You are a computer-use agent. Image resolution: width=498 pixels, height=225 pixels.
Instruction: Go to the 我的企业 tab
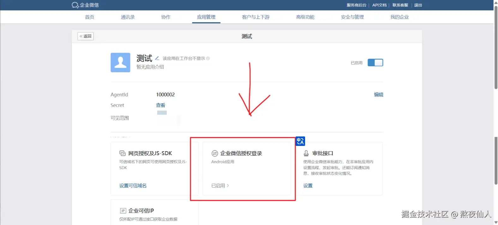coord(399,17)
